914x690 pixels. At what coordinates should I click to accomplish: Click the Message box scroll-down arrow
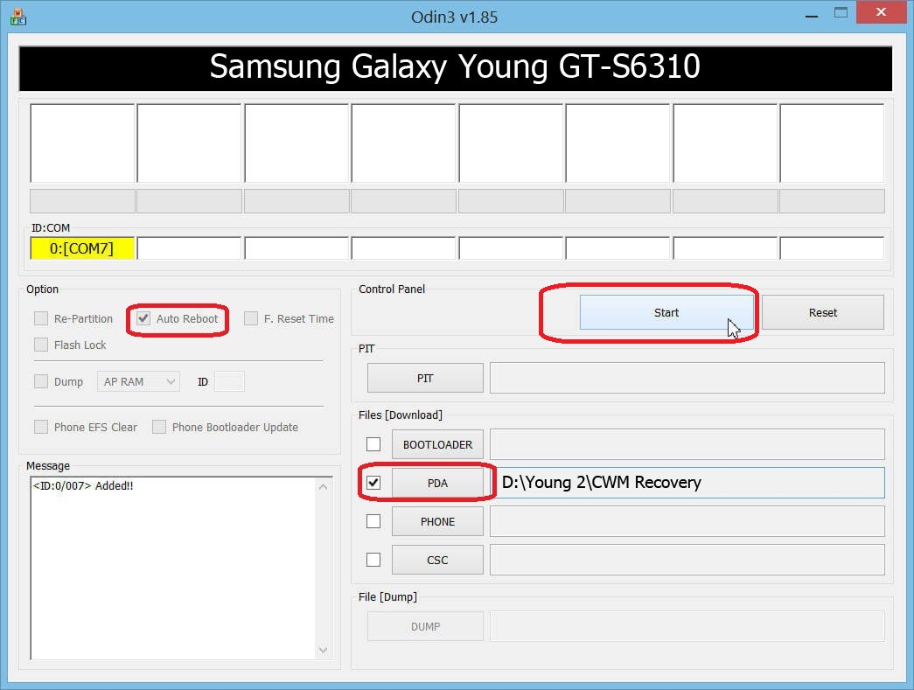click(x=323, y=650)
